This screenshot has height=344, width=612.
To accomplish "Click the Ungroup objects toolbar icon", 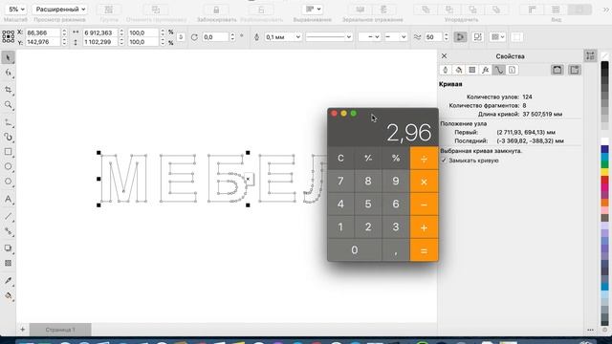I will point(156,10).
